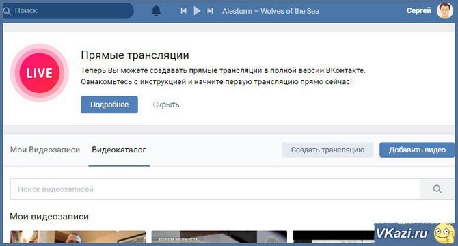Click the search magnifier in video search field

[x=437, y=189]
